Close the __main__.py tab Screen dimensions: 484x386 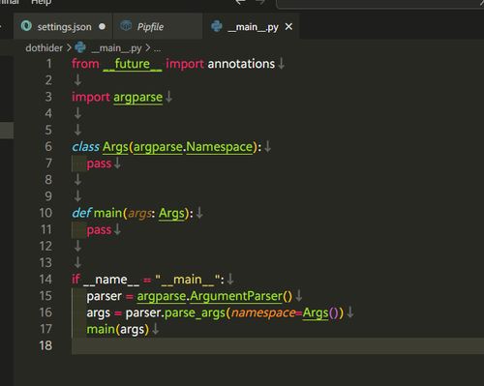[288, 27]
